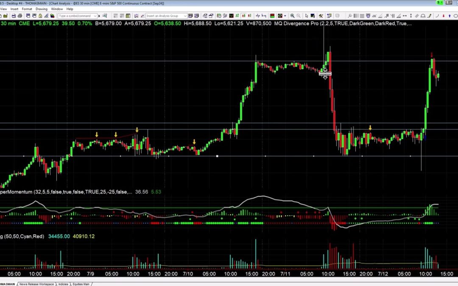Open the Format menu
Viewport: 458px width, 286px height.
point(27,8)
